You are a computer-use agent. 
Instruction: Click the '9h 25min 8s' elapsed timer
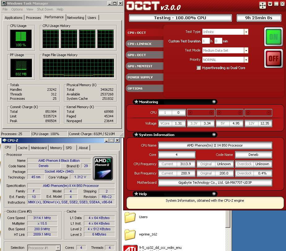coord(259,18)
